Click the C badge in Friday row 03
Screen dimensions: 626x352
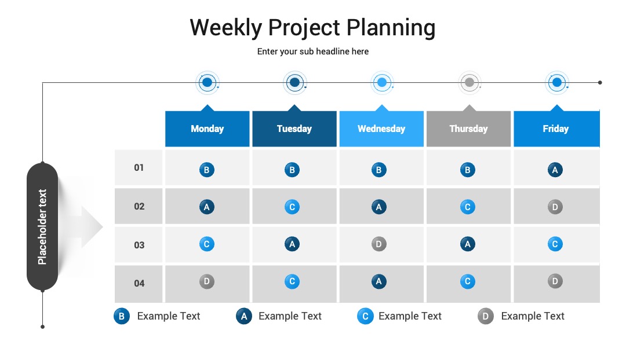pyautogui.click(x=555, y=244)
